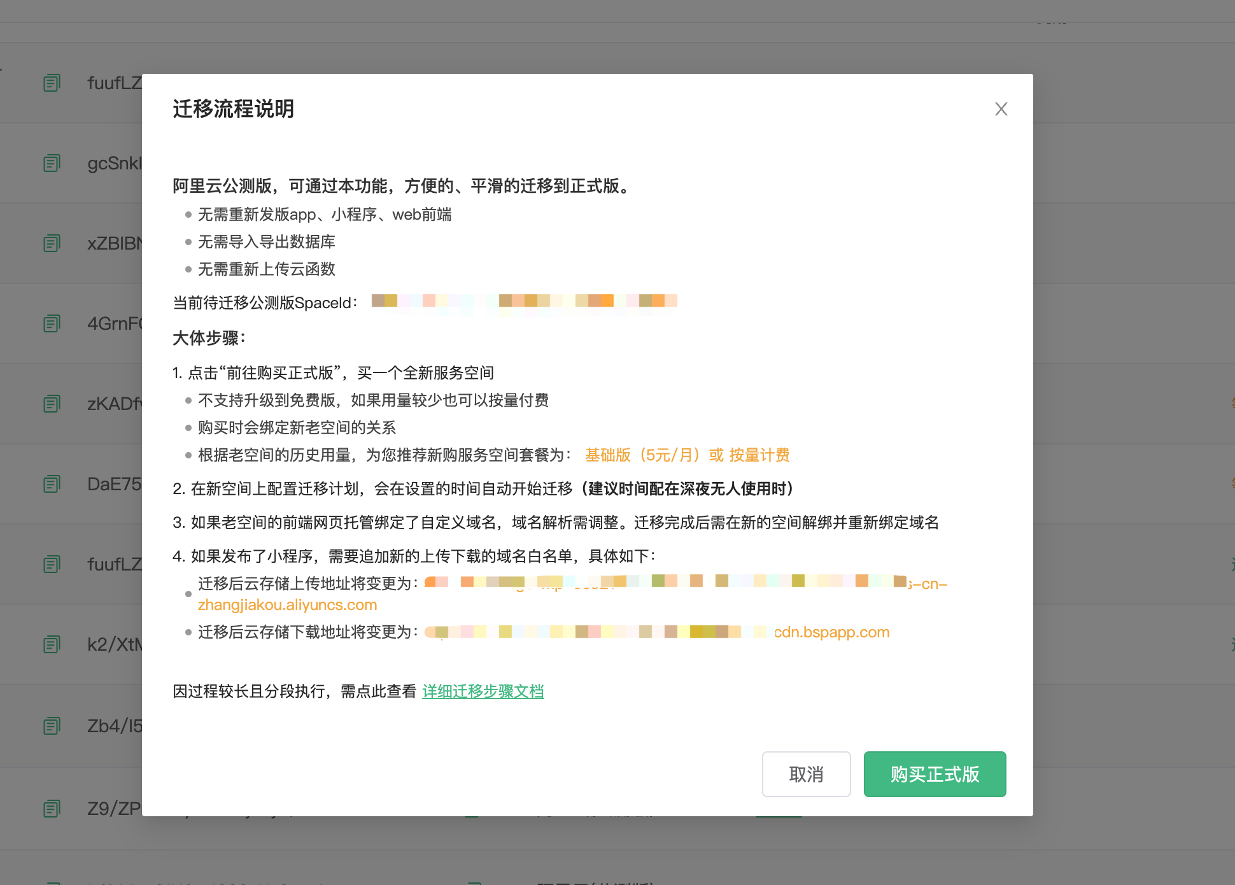The height and width of the screenshot is (885, 1235).
Task: Click the 基础版（5元/月）或 按量计费 recommendation text
Action: pyautogui.click(x=687, y=455)
